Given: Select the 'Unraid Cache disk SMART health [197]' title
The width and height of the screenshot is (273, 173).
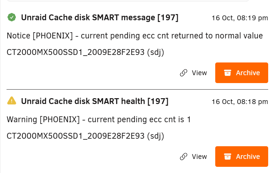Looking at the screenshot, I should click(95, 101).
